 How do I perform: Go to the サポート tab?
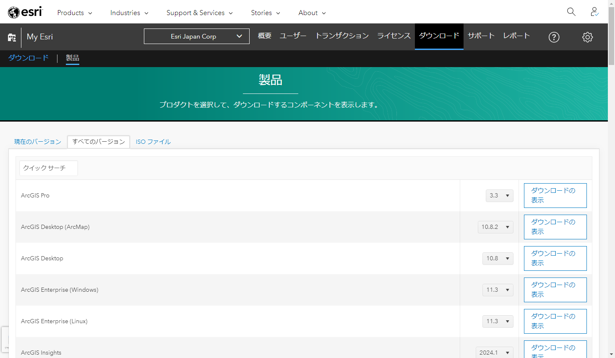pyautogui.click(x=482, y=36)
